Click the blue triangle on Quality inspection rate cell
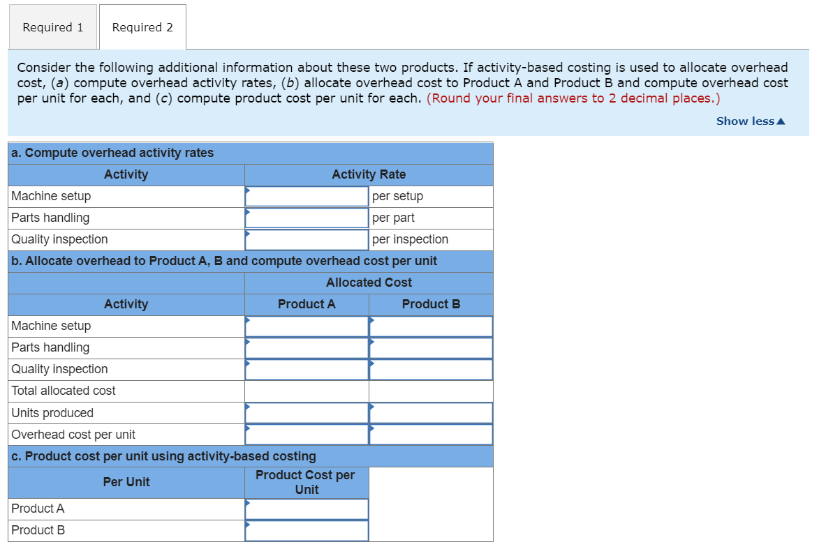This screenshot has height=549, width=826. [248, 233]
